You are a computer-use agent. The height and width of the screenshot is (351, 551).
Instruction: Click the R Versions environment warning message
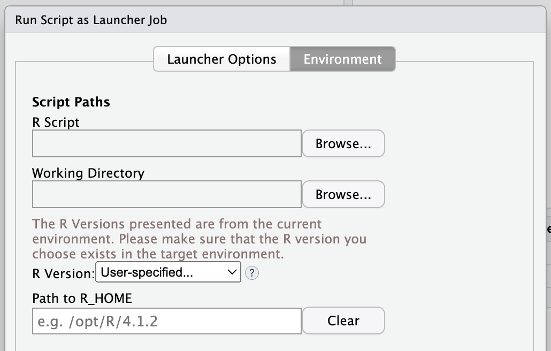coord(199,238)
